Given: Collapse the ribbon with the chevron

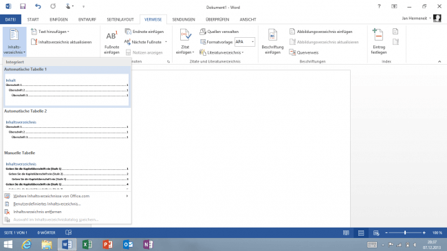Looking at the screenshot, I should coord(439,61).
